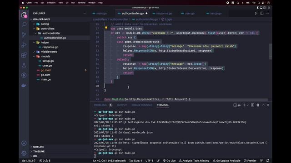Open the Selection menu in menu bar
Viewport: 291px width, 163px height.
(x=51, y=3)
